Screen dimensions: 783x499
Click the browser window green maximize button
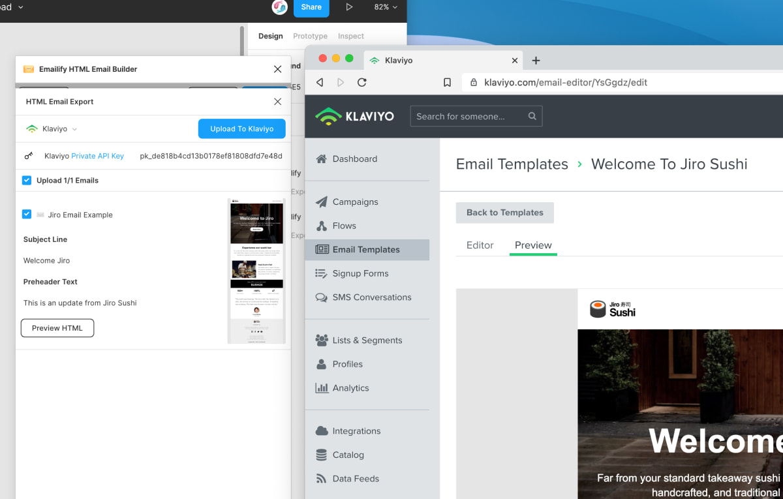pos(349,58)
